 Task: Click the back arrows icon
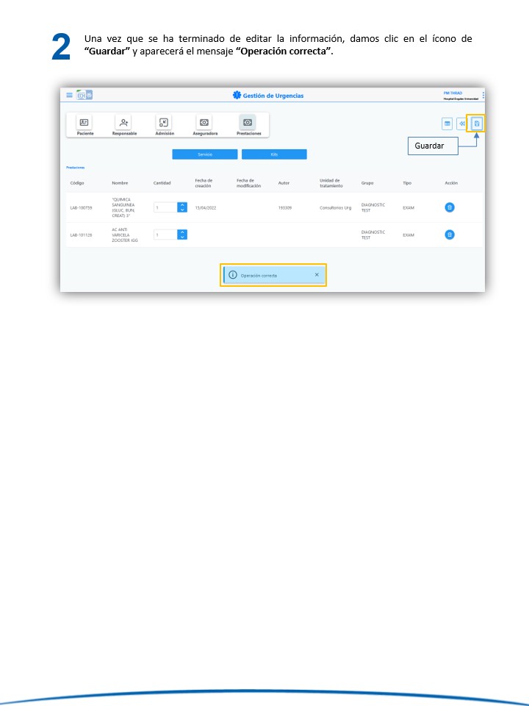click(x=462, y=124)
